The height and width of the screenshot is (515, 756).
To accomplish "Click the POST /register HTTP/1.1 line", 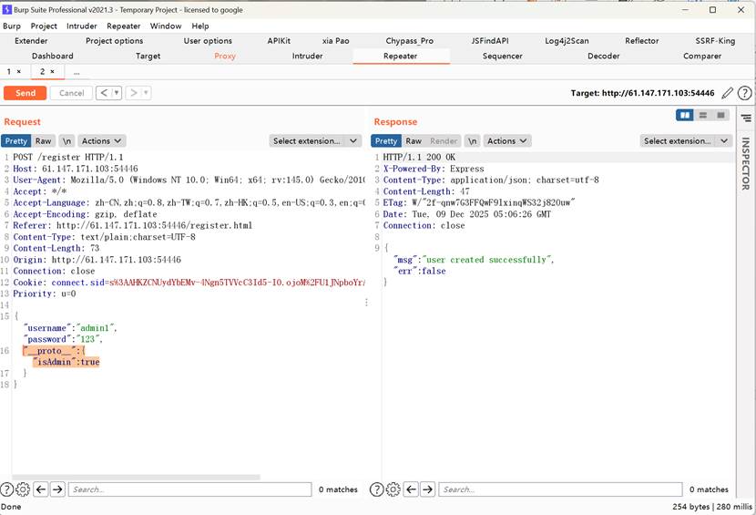I will point(68,157).
